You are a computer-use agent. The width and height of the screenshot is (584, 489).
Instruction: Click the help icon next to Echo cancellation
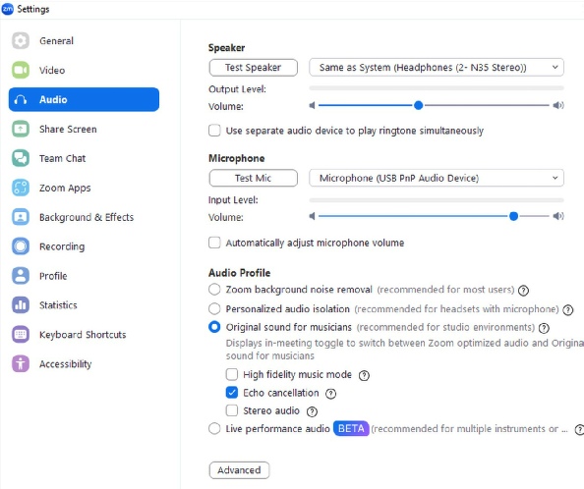[x=330, y=394]
